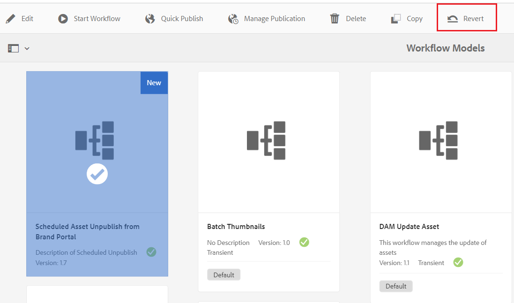Click the green checkmark on DAM Update Asset
This screenshot has height=303, width=514.
(x=458, y=262)
